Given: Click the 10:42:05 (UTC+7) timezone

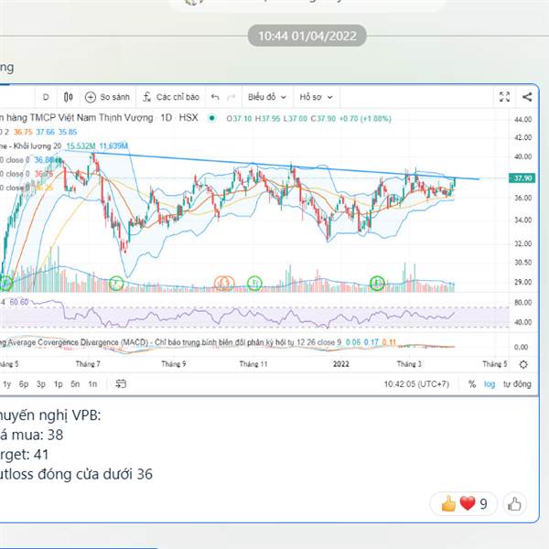Looking at the screenshot, I should [416, 384].
